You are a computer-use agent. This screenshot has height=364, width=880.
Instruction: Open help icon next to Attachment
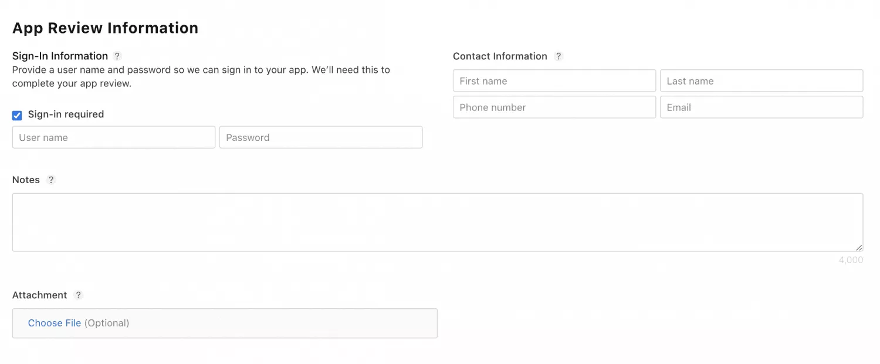[x=79, y=295]
